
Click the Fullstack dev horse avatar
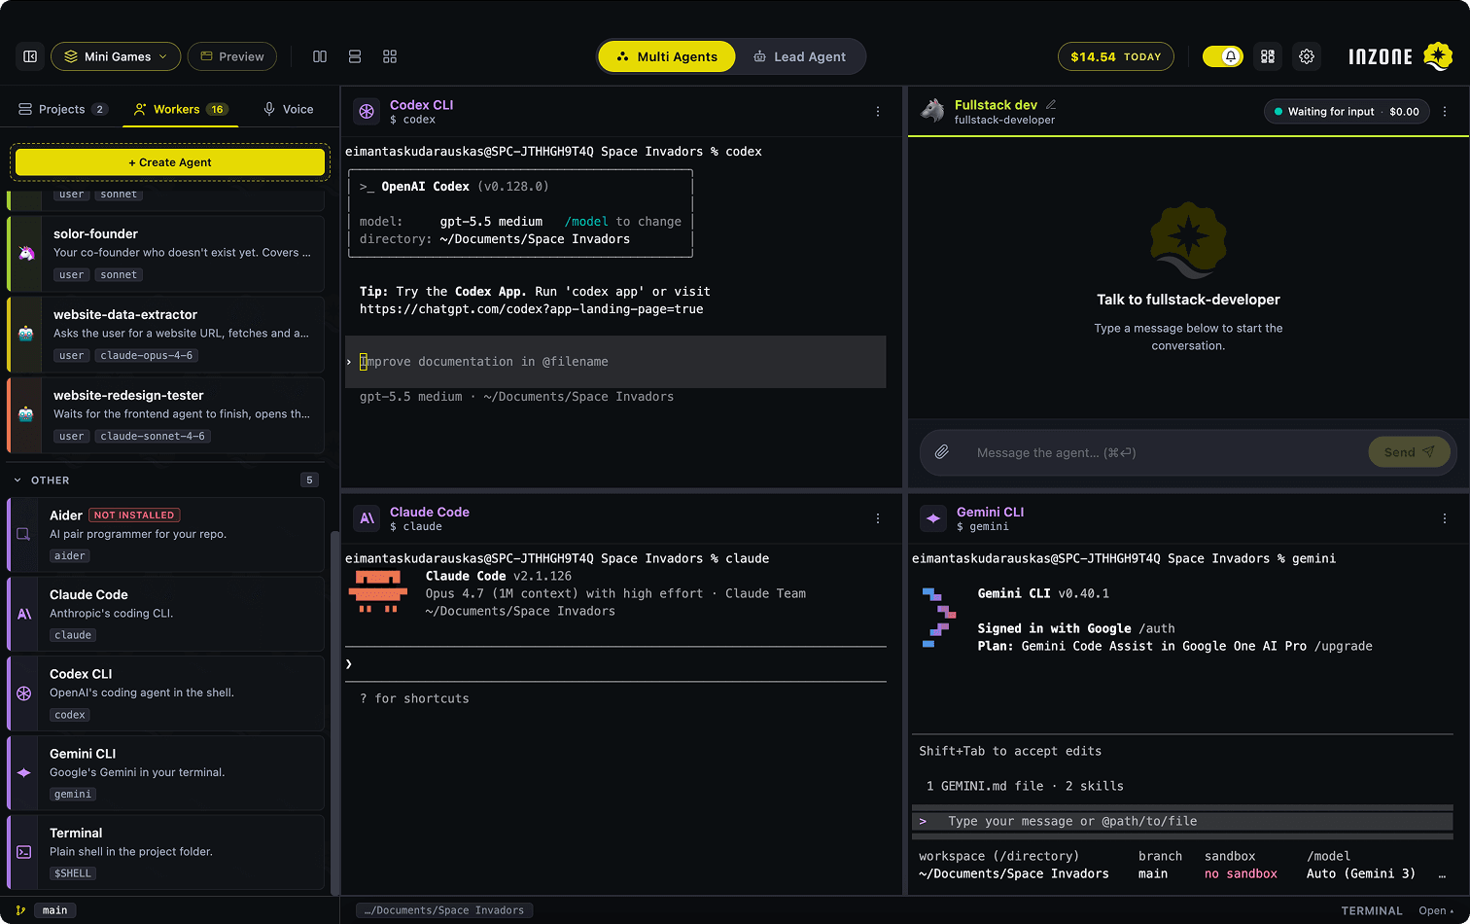pyautogui.click(x=933, y=111)
